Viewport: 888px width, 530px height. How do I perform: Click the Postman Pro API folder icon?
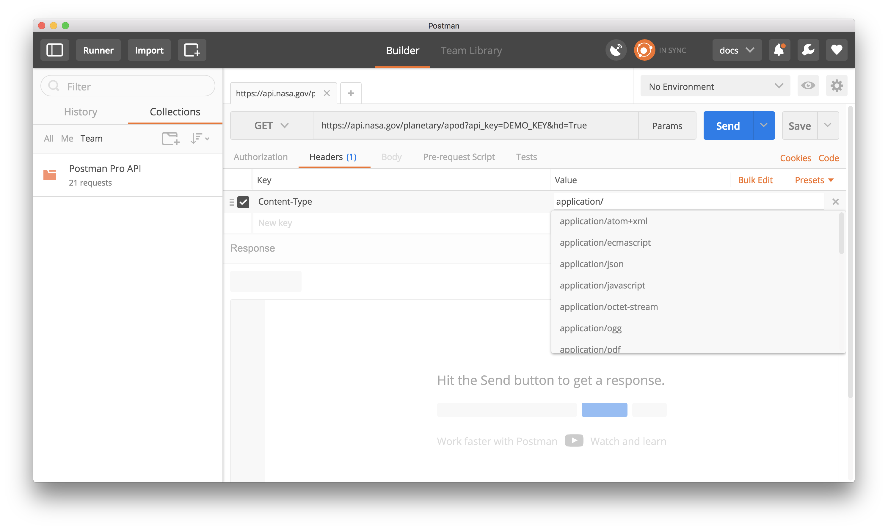pos(50,175)
